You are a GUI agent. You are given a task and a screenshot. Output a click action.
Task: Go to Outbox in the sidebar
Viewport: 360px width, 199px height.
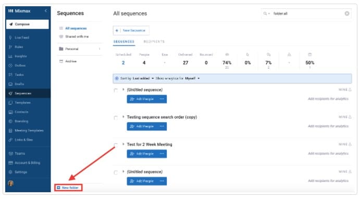coord(20,65)
